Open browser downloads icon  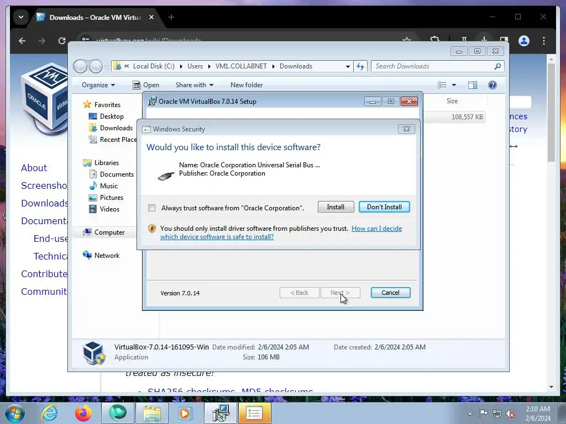click(484, 39)
